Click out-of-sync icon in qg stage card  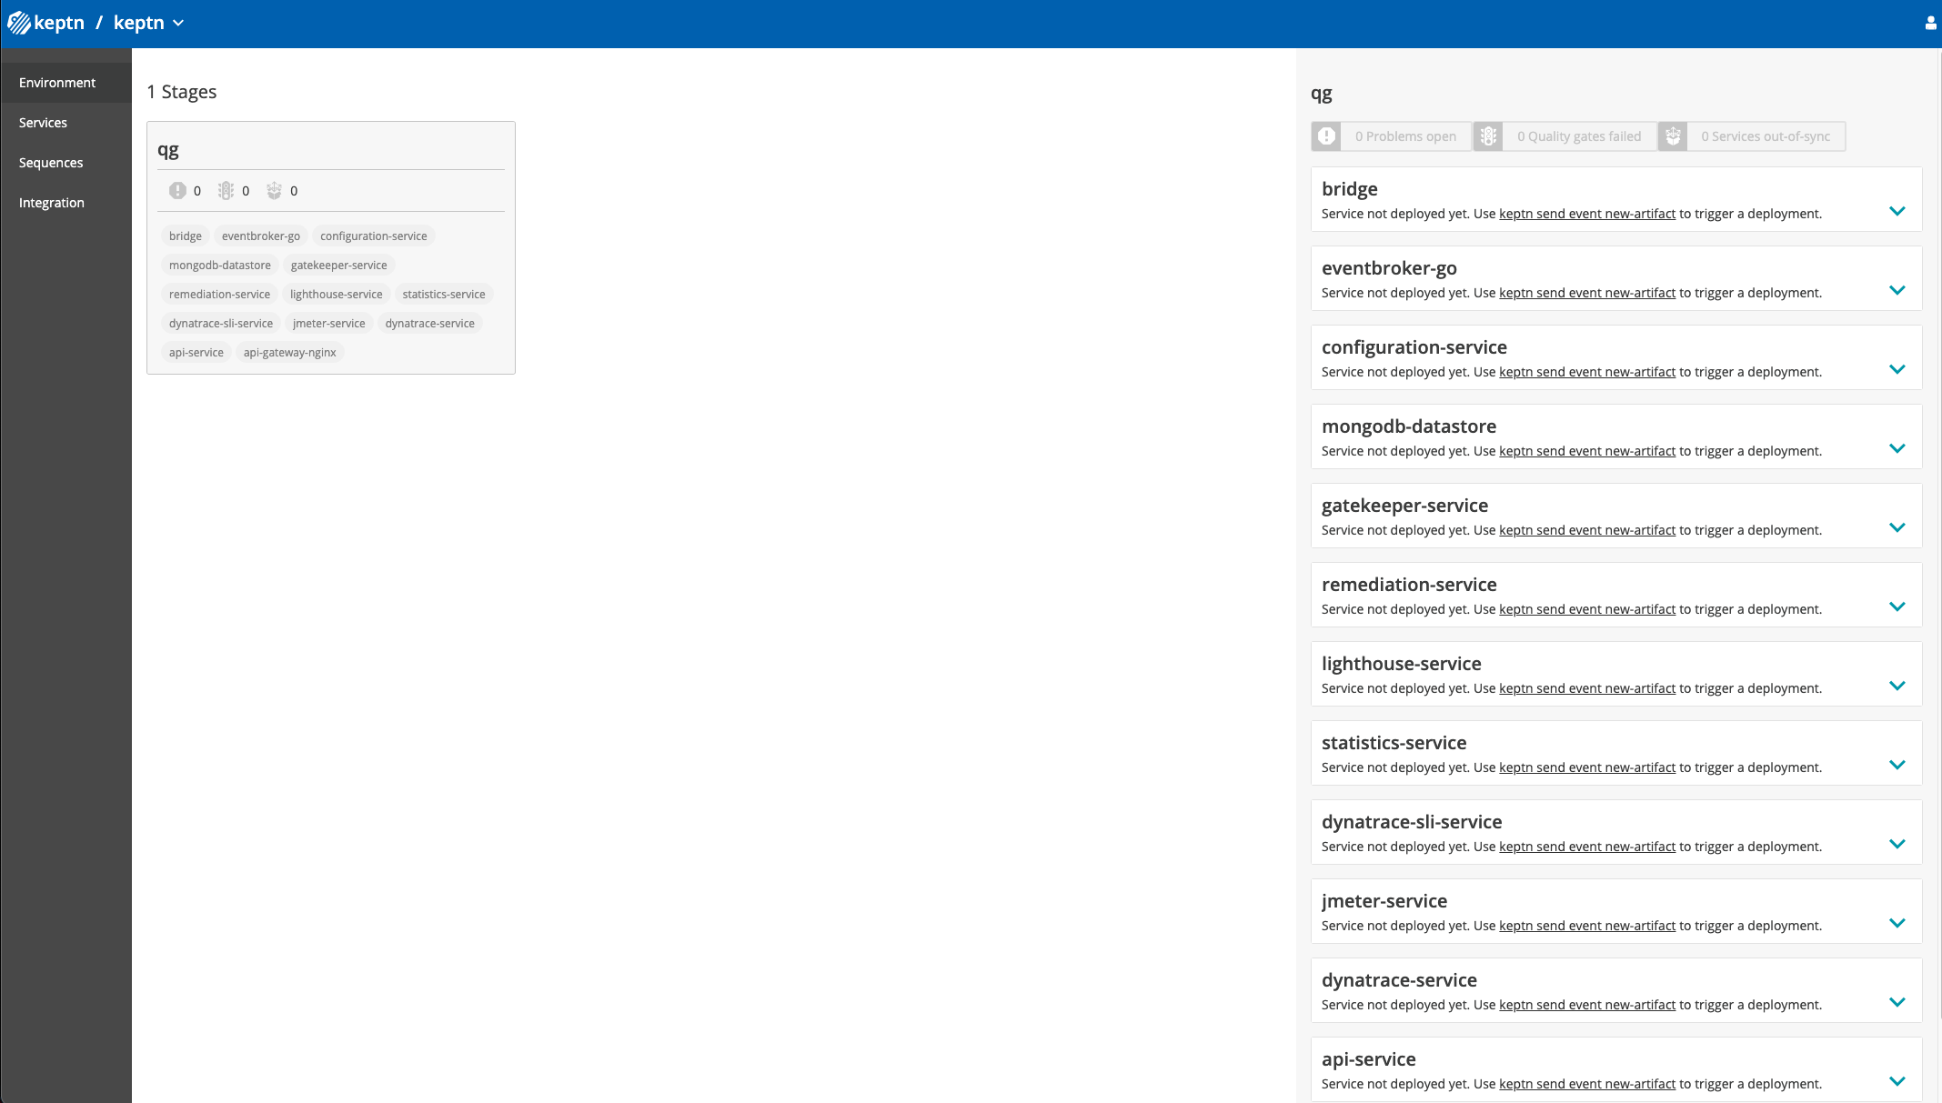274,191
